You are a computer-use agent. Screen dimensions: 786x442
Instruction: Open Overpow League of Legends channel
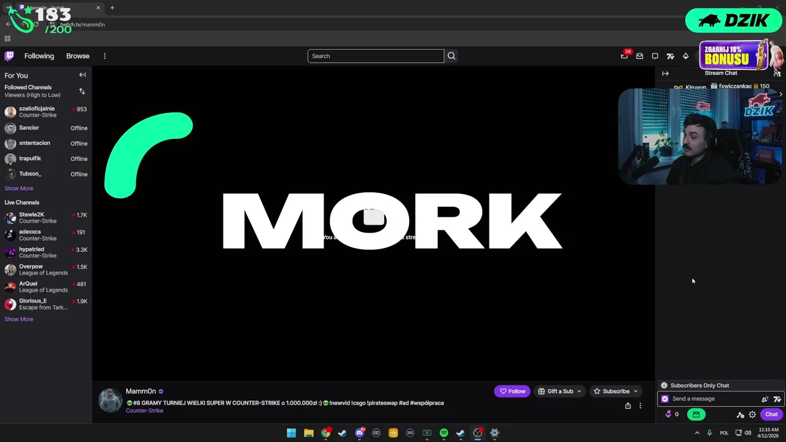(x=46, y=269)
